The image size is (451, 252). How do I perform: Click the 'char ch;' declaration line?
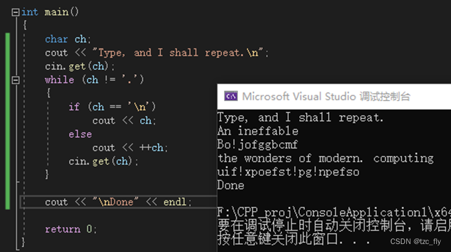67,39
